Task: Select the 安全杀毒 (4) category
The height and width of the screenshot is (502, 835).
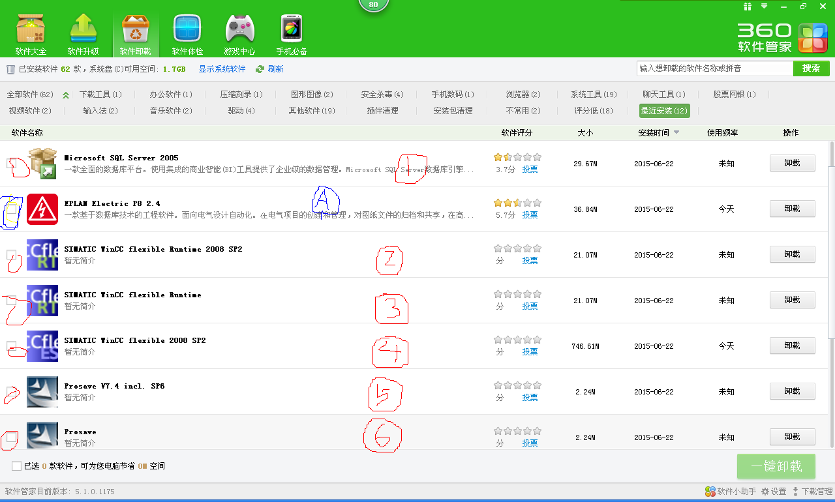Action: [382, 95]
